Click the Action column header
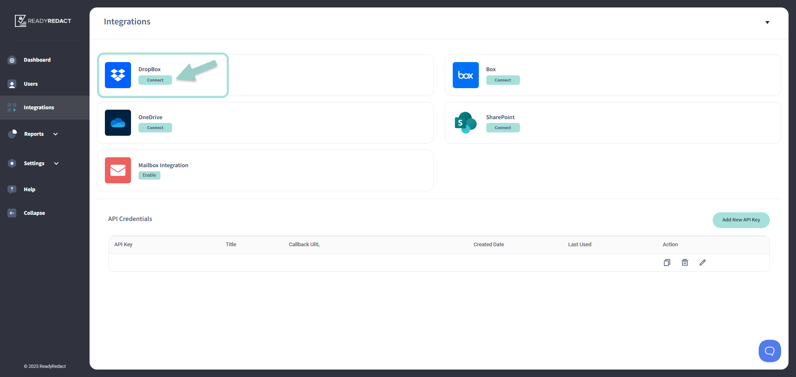 [x=670, y=245]
